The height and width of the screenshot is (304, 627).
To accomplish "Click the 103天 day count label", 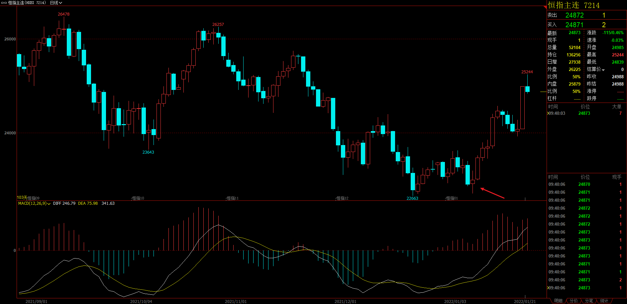I will coord(22,197).
